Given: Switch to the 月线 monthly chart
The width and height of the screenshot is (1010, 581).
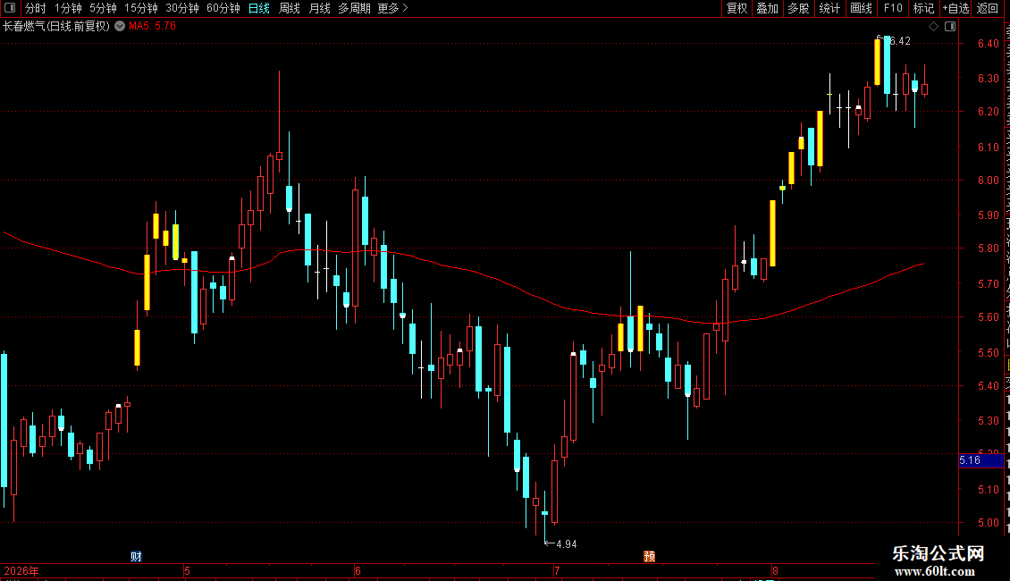Looking at the screenshot, I should 319,8.
